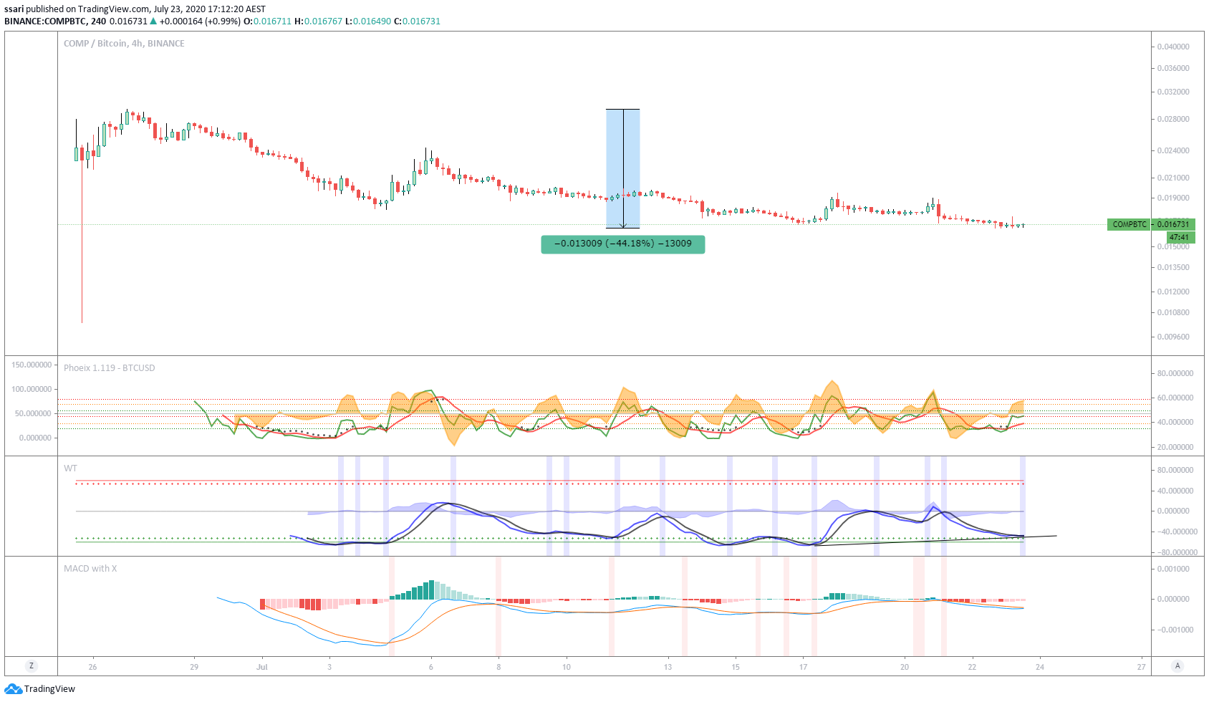Click the 26 date label on time axis

click(x=92, y=667)
